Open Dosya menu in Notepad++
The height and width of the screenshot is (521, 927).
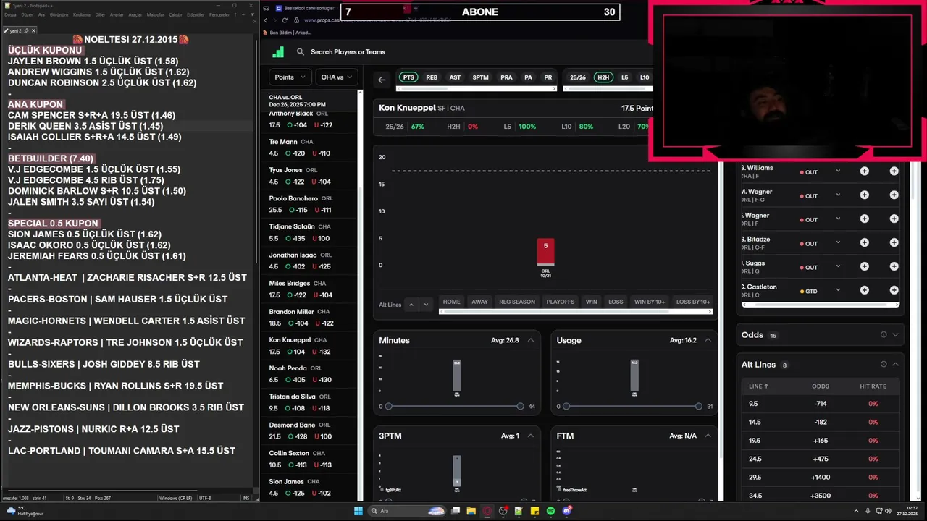[x=10, y=14]
